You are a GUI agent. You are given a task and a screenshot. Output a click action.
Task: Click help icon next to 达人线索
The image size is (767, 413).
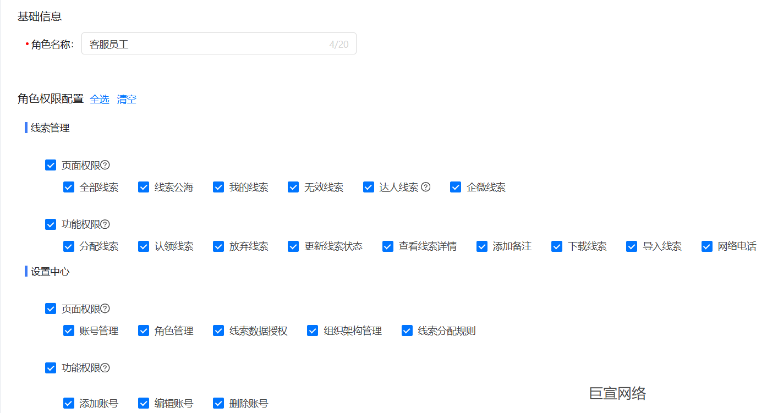[x=425, y=187]
